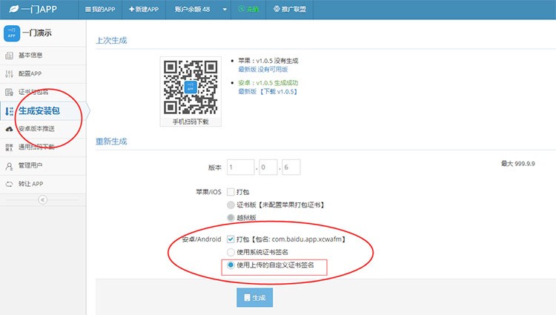The width and height of the screenshot is (556, 315).
Task: Click the 管理用户 person icon
Action: click(x=9, y=166)
